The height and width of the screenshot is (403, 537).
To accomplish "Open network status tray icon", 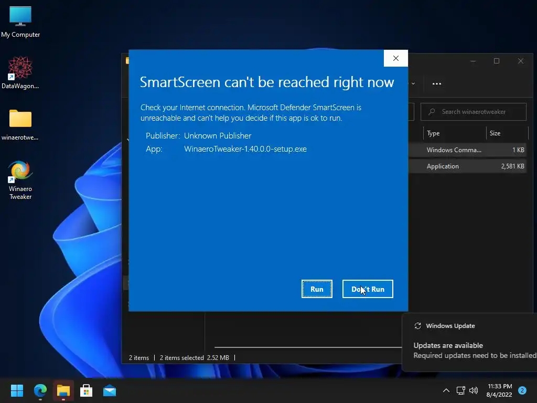I will click(460, 390).
